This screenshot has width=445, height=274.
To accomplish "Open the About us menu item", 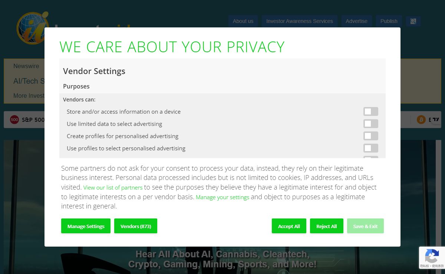I will click(x=243, y=21).
